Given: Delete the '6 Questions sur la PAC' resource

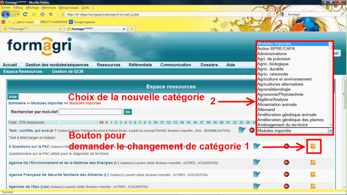Looking at the screenshot, I should (286, 146).
